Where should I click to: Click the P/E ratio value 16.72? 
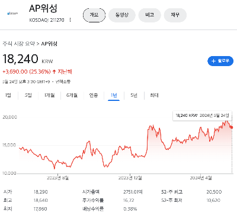point(129,200)
